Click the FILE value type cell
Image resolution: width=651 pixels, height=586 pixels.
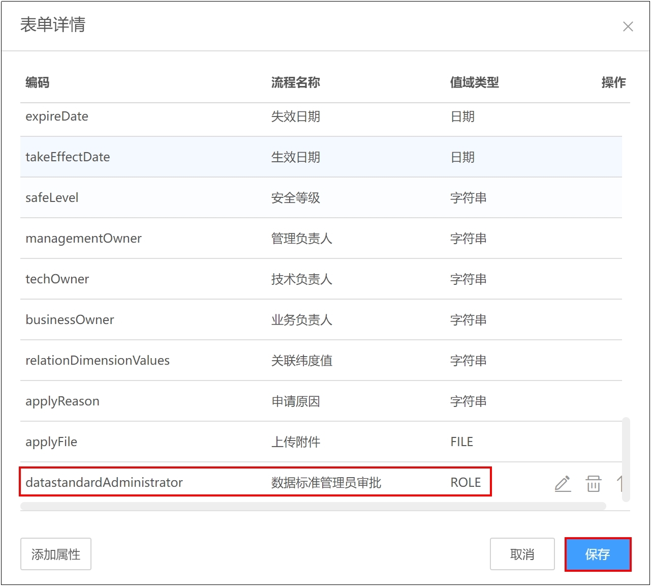(x=462, y=442)
